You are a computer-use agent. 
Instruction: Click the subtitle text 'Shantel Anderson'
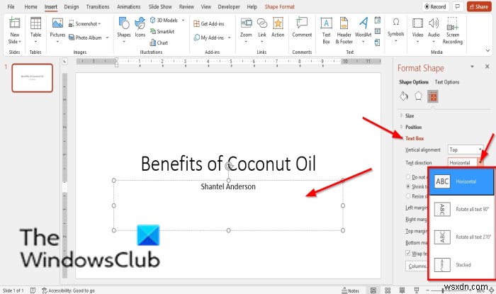(228, 186)
